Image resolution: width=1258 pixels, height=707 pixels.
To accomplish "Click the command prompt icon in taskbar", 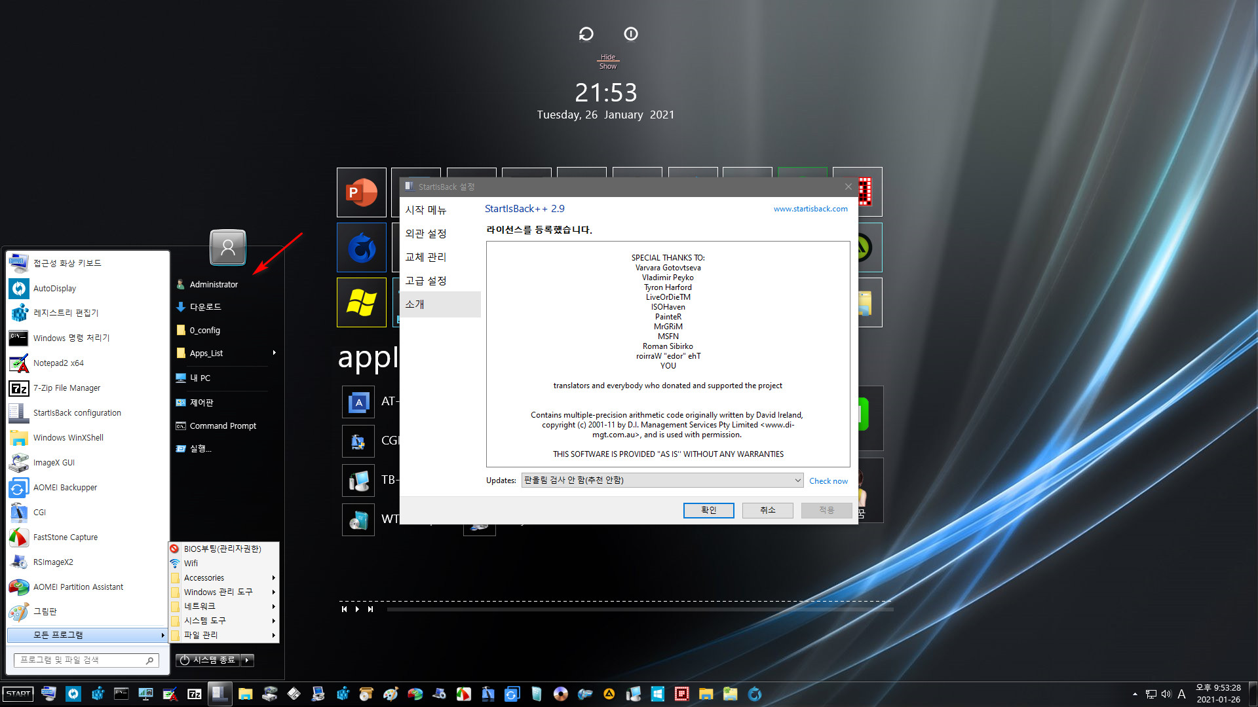I will coord(121,694).
